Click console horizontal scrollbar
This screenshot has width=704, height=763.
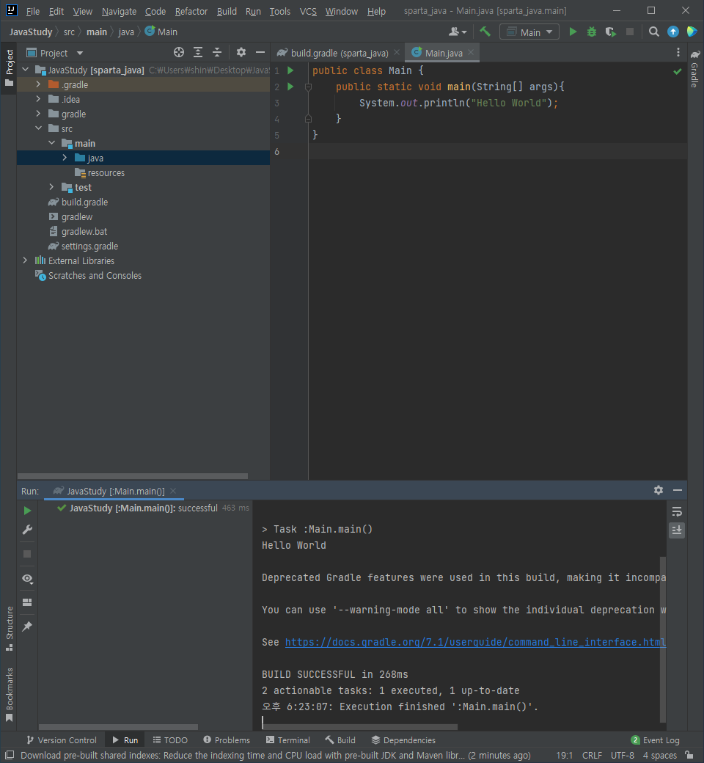359,727
